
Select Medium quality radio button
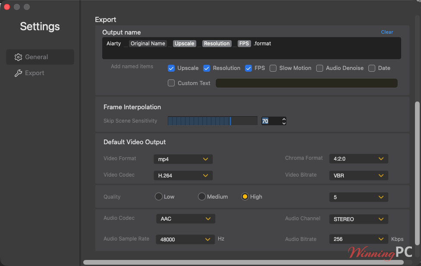[201, 196]
